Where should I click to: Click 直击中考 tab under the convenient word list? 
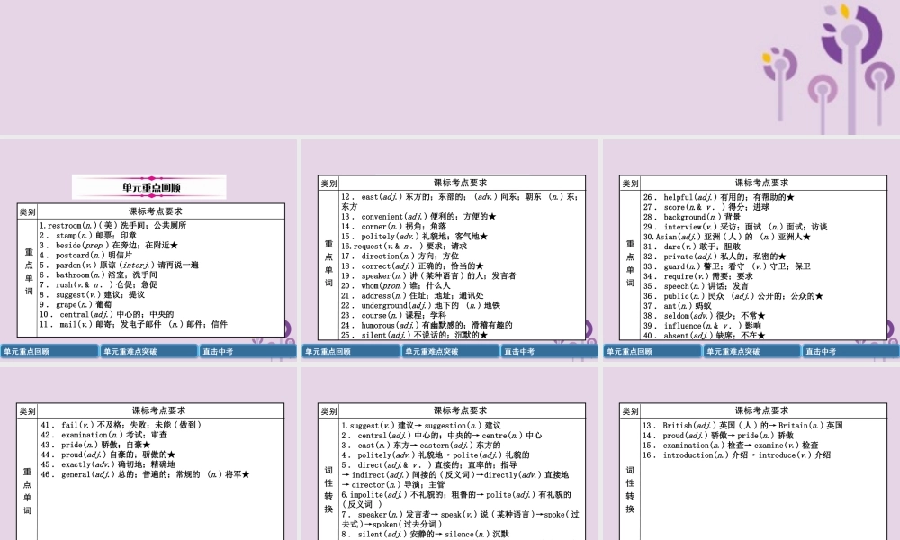(x=549, y=351)
